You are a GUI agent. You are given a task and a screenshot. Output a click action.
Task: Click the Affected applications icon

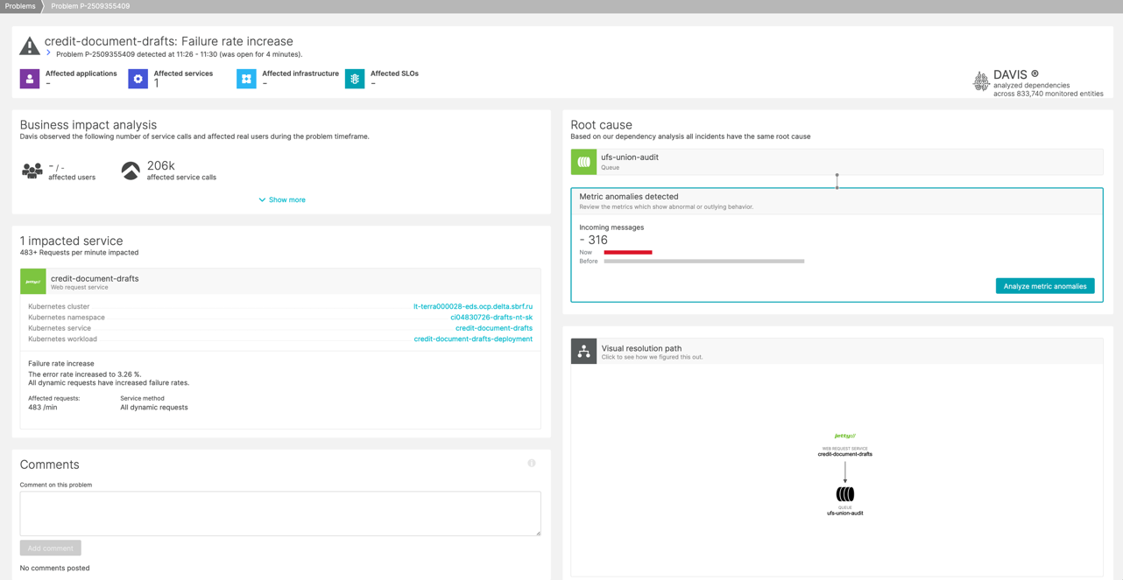coord(29,79)
